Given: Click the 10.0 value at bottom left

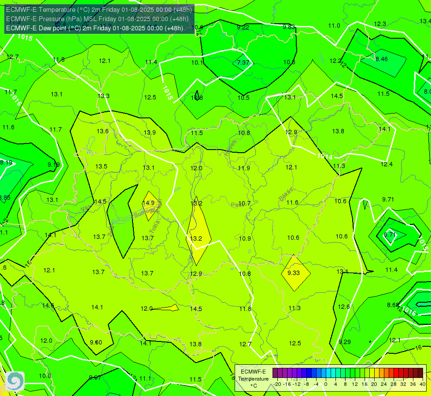Looking at the screenshot, I should [45, 376].
